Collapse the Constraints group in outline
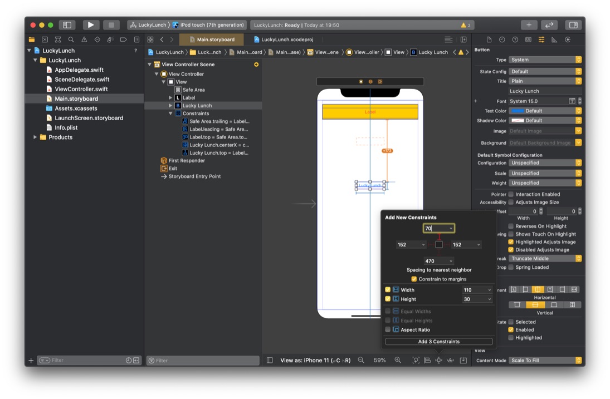Viewport: 610px width, 399px height. tap(170, 114)
